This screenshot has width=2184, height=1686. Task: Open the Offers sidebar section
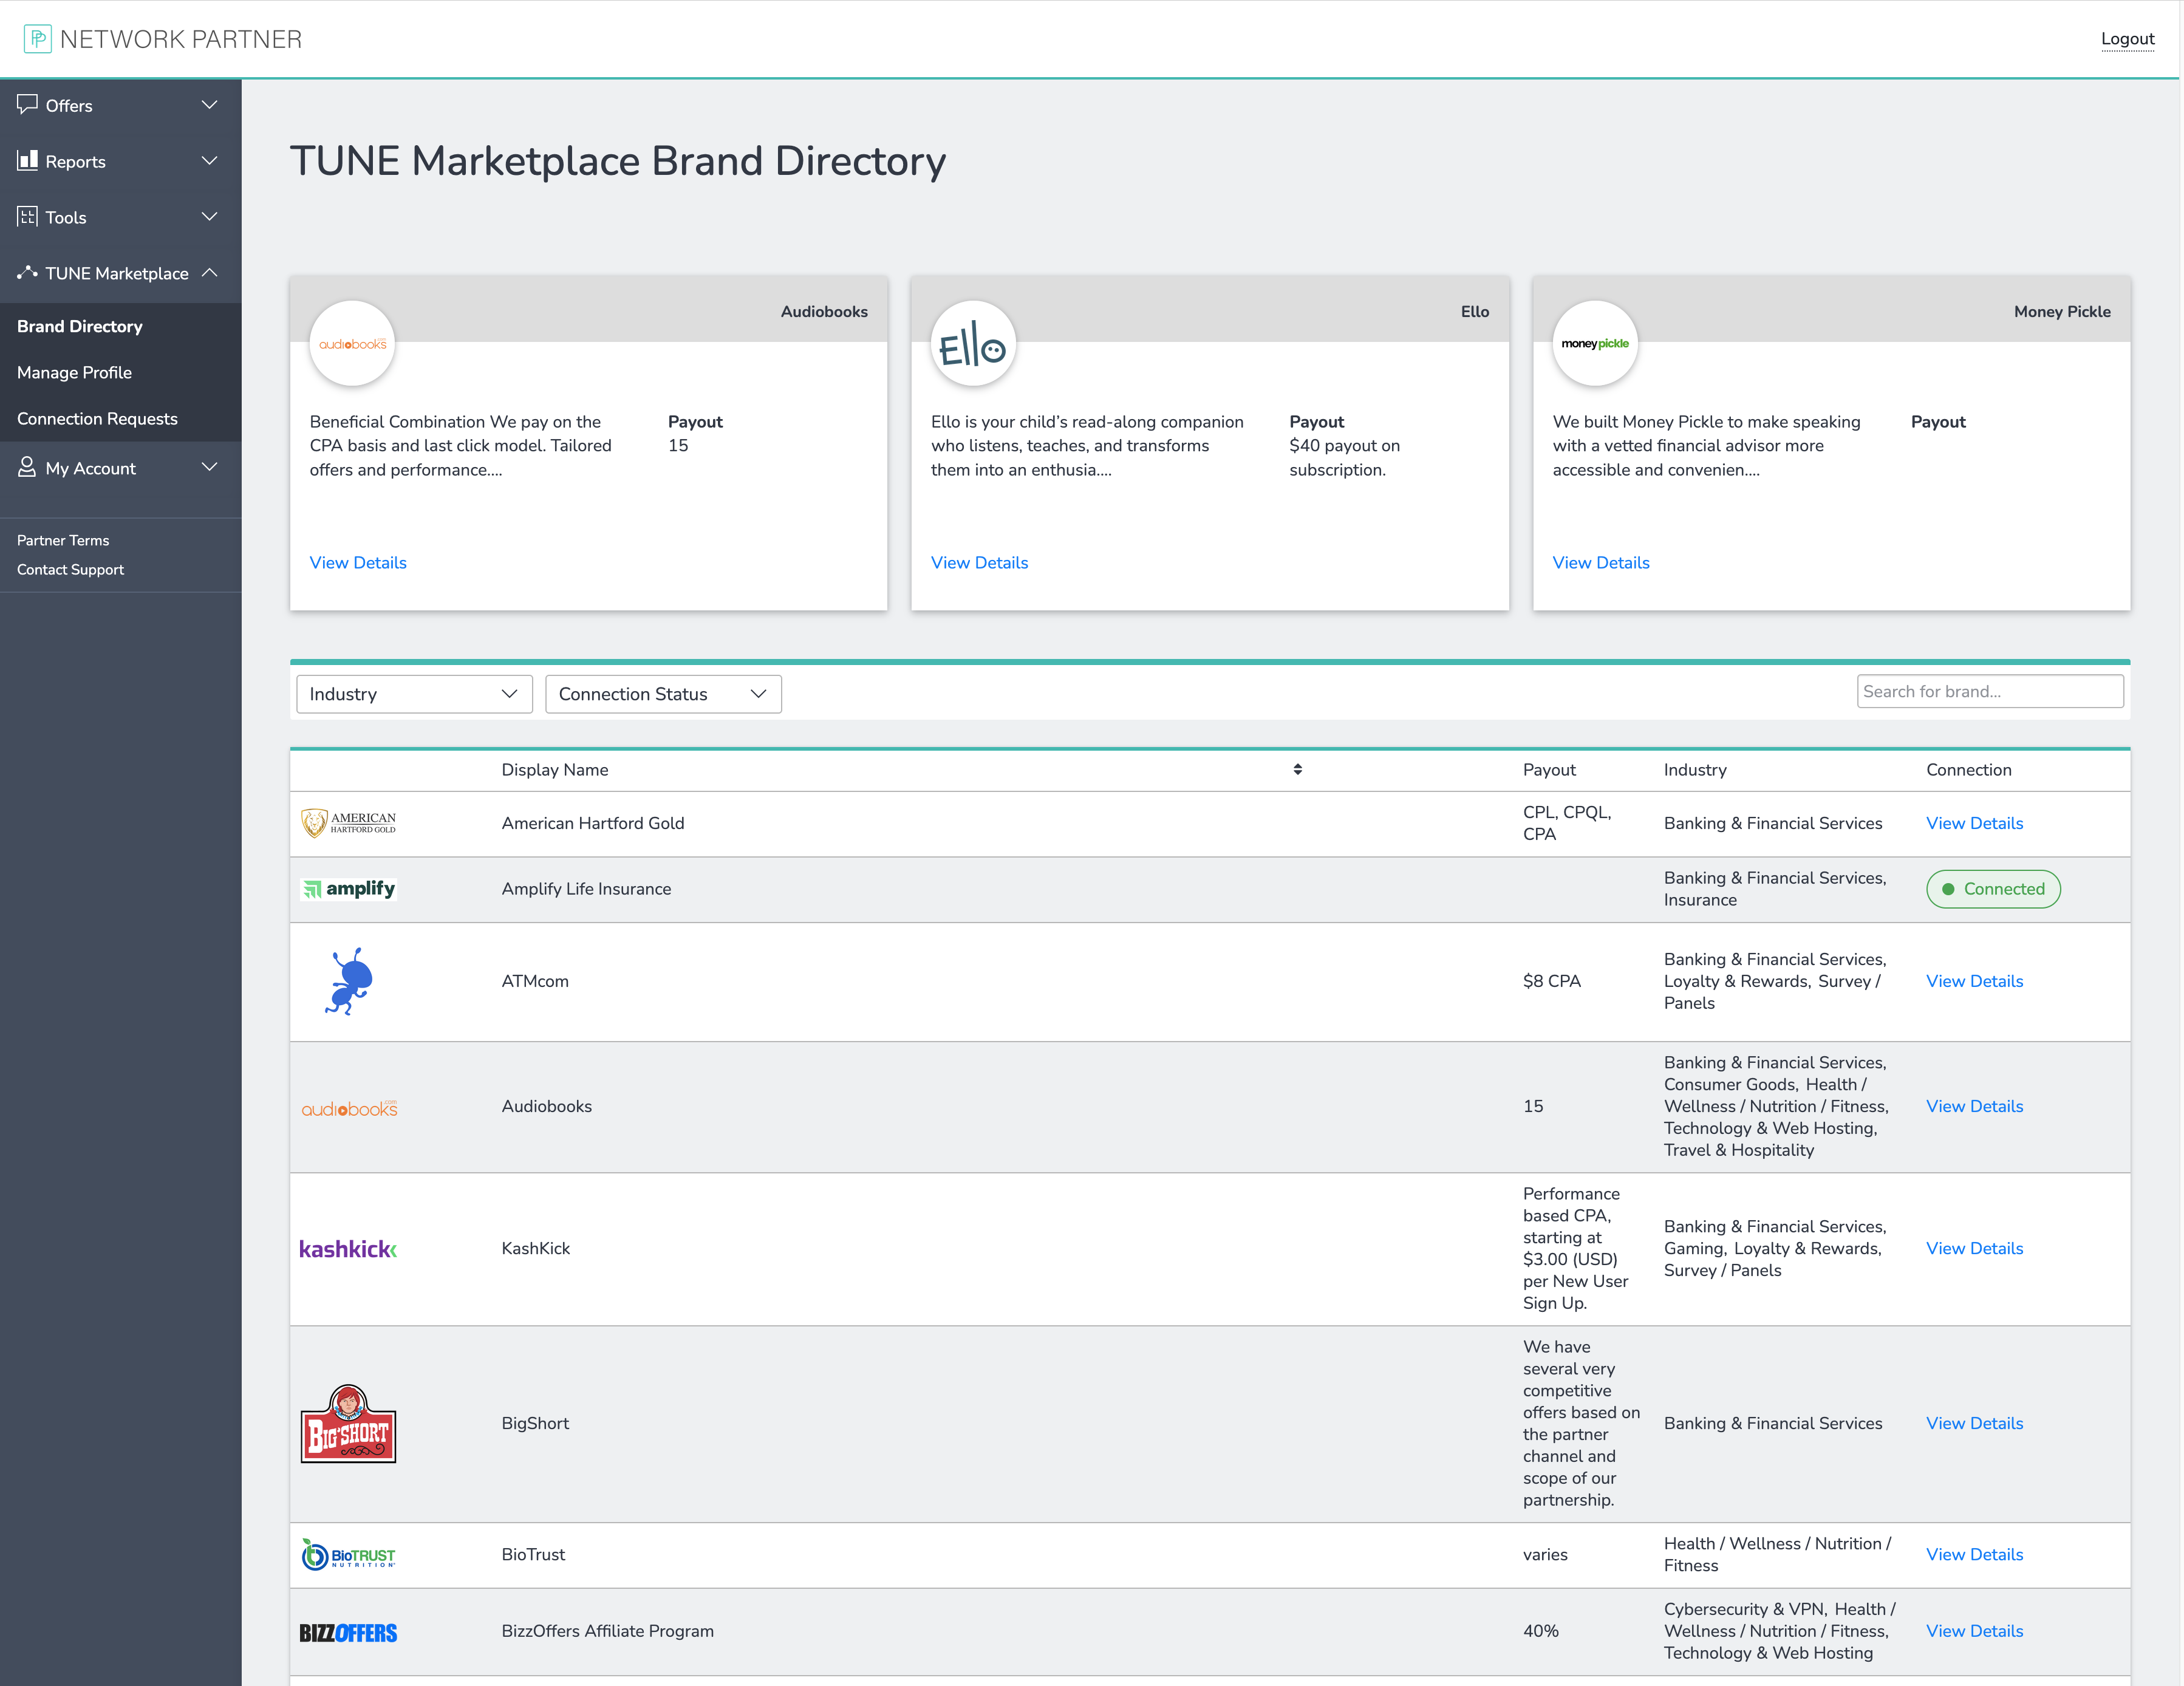120,105
